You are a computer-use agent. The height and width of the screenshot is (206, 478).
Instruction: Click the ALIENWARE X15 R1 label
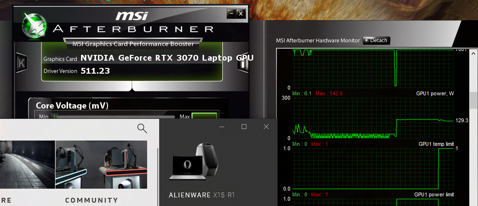(202, 195)
